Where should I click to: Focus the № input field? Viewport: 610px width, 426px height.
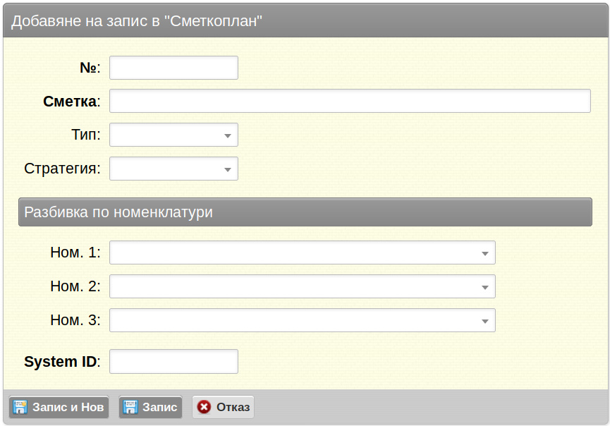174,68
